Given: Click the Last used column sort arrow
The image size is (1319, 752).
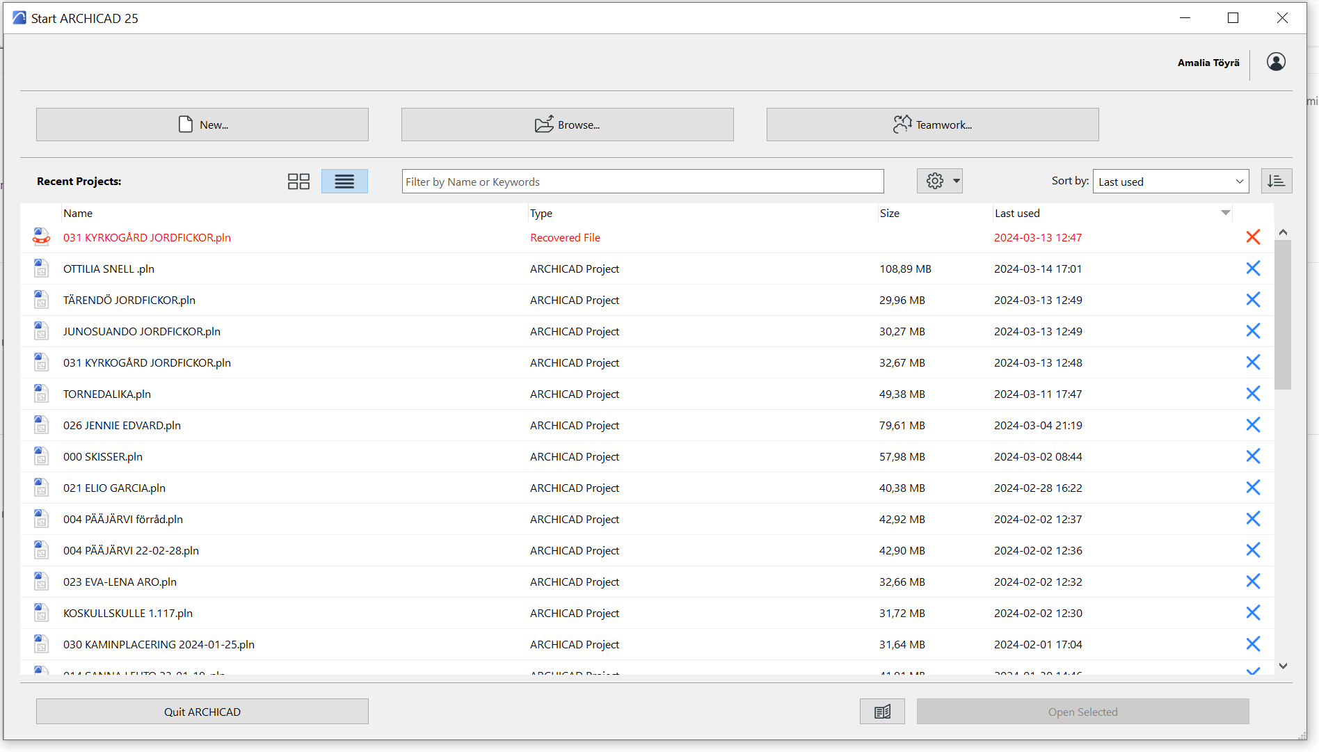Looking at the screenshot, I should tap(1225, 213).
